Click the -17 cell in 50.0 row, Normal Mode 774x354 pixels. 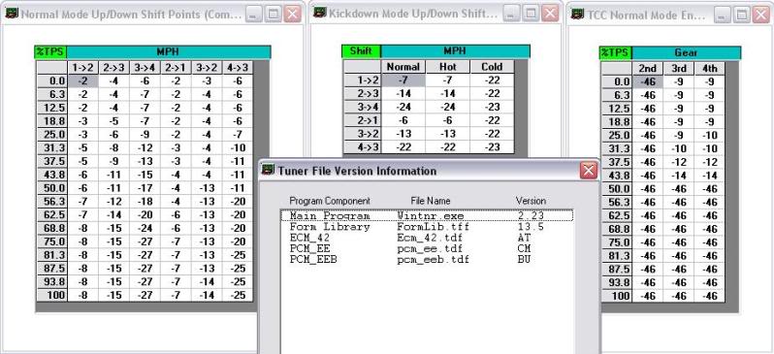coord(145,188)
